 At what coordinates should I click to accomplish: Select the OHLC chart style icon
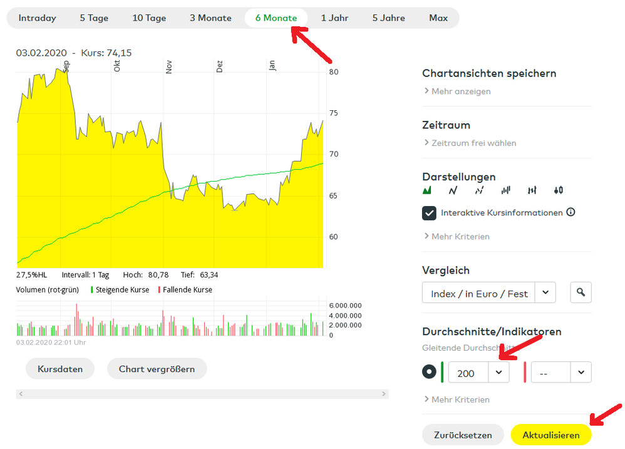pyautogui.click(x=532, y=190)
